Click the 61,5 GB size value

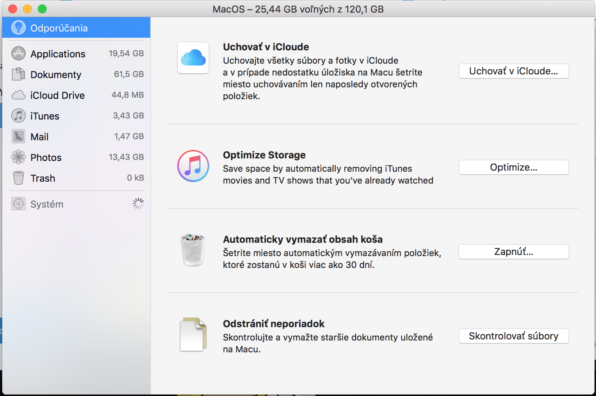click(x=129, y=74)
